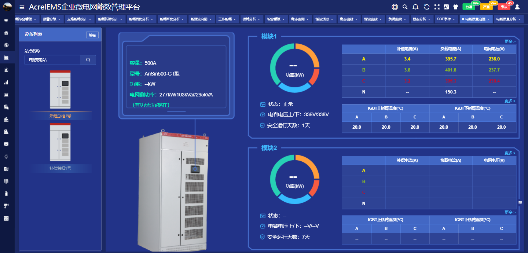Click the refresh arrows icon in header
The height and width of the screenshot is (253, 528).
426,7
